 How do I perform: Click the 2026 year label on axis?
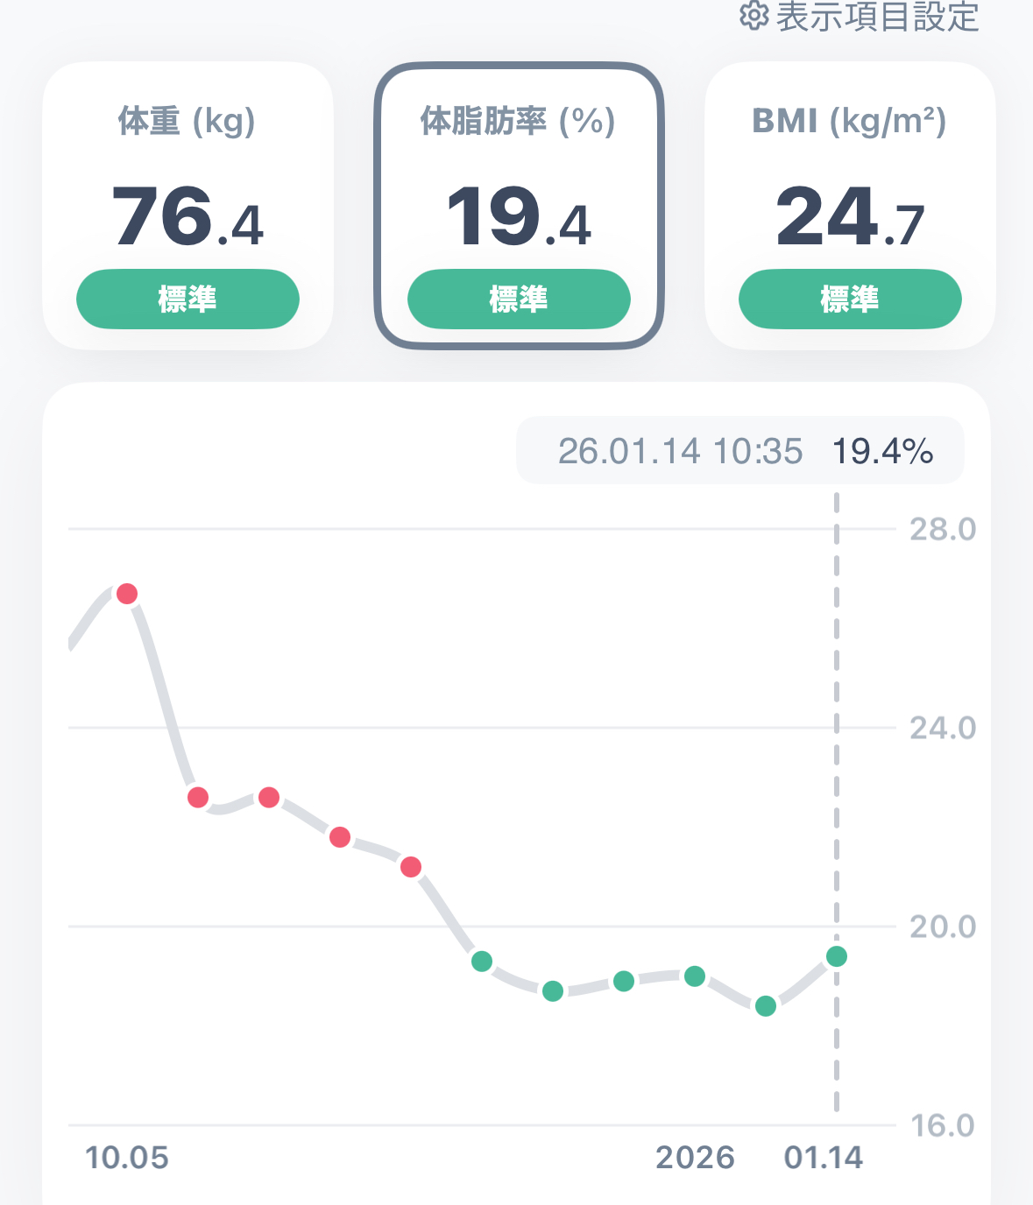(695, 1158)
